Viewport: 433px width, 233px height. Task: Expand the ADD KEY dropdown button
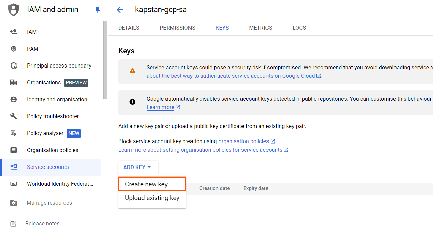138,167
